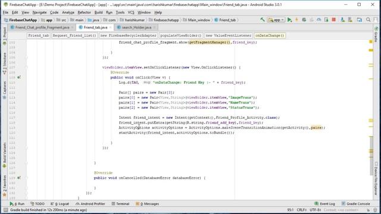The image size is (381, 214).
Task: Open the Captures side tool window
Action: pos(5,90)
